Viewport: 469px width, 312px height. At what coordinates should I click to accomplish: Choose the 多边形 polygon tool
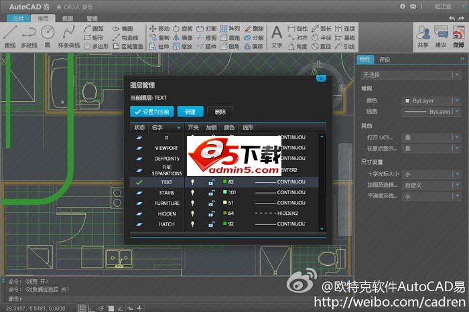point(96,46)
